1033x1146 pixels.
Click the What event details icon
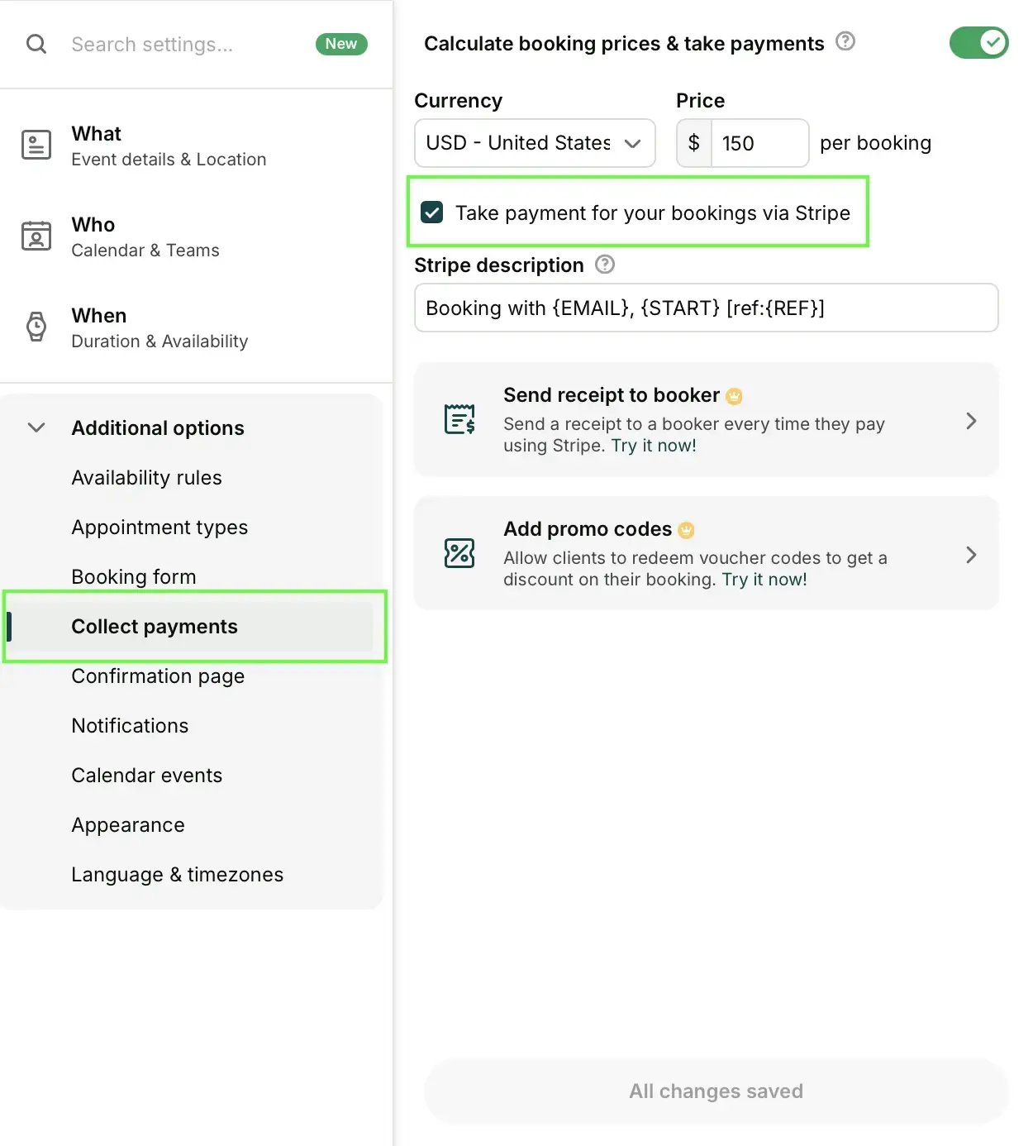pyautogui.click(x=36, y=145)
